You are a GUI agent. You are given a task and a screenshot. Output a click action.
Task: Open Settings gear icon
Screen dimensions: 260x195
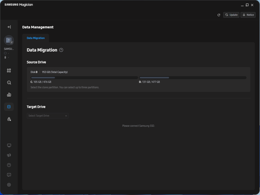click(9, 185)
